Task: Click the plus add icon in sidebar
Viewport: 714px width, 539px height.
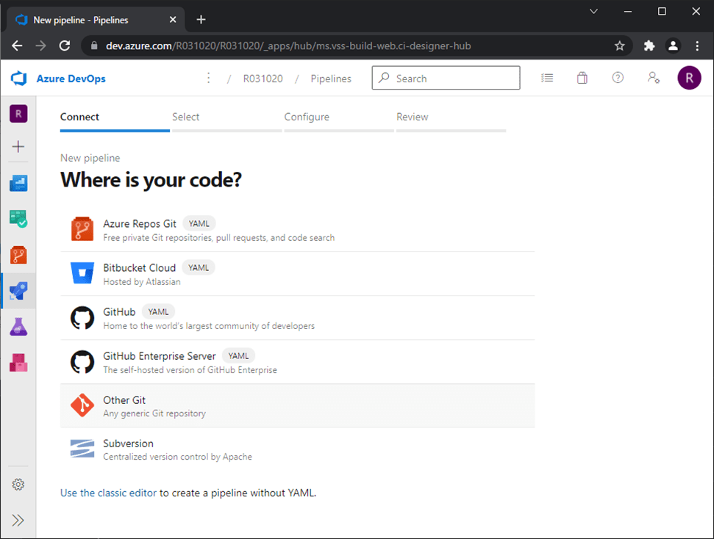Action: 18,146
